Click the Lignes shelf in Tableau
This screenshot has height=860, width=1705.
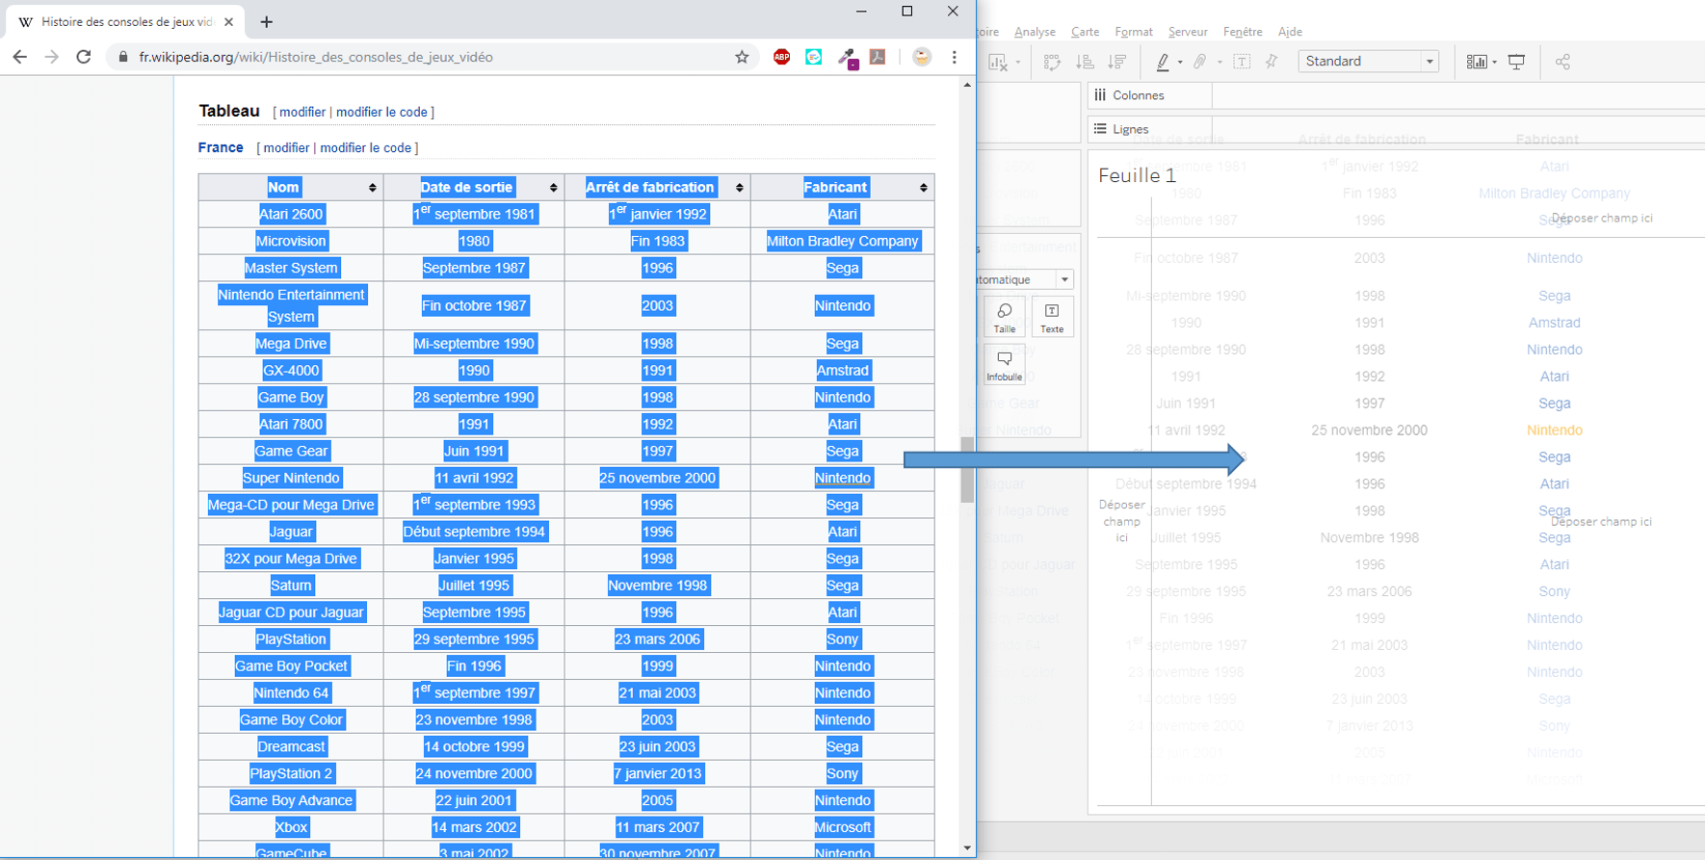pyautogui.click(x=1395, y=129)
